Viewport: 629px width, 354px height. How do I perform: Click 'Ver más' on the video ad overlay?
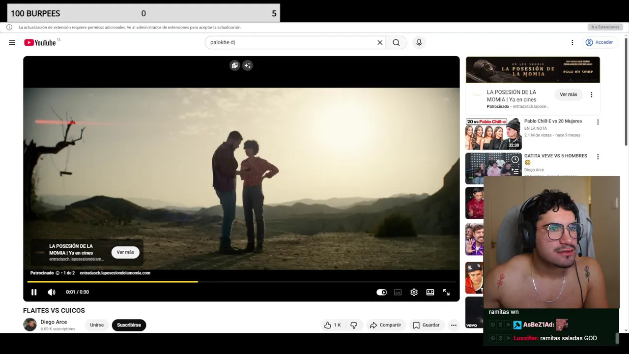pyautogui.click(x=125, y=252)
